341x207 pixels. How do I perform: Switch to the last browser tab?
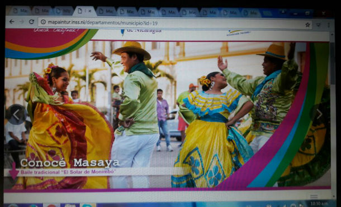click(x=250, y=13)
